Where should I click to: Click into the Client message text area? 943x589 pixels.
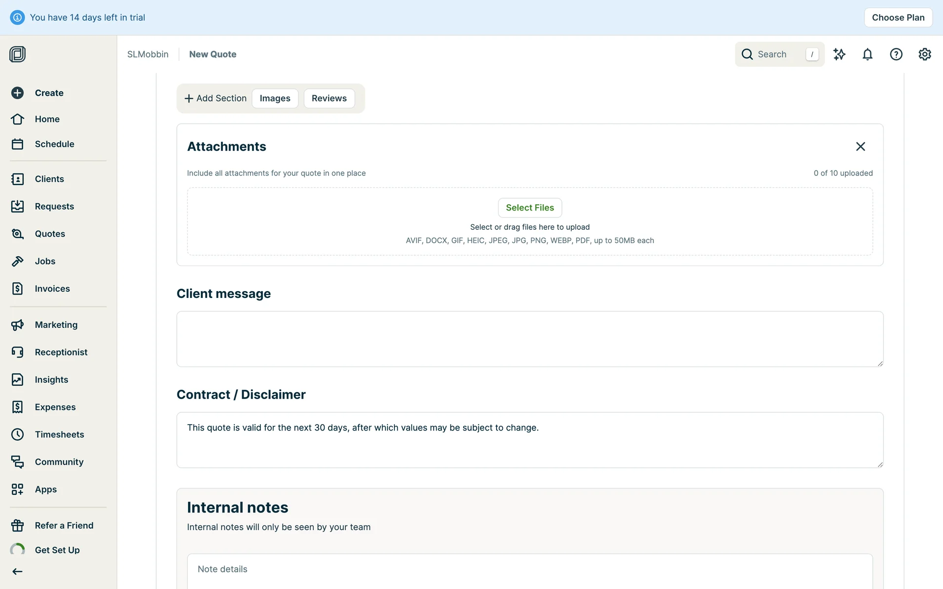pyautogui.click(x=529, y=339)
